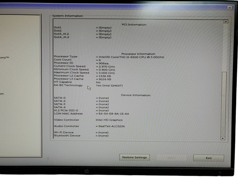Click the Processor Information heading
Screen dimensions: 238x178
pos(138,54)
